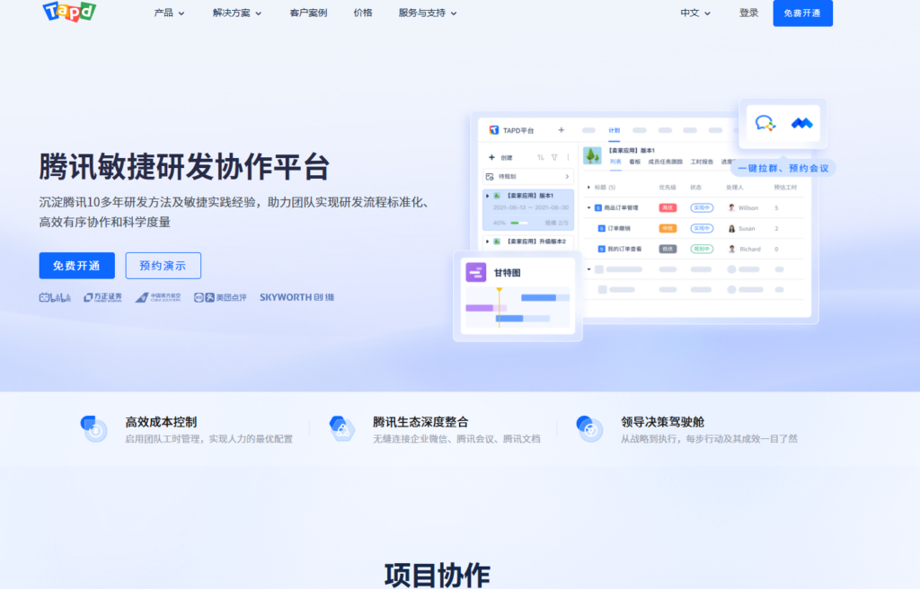Click the 领导决策驾驶舱 feature icon
Viewport: 920px width, 589px height.
pos(590,428)
